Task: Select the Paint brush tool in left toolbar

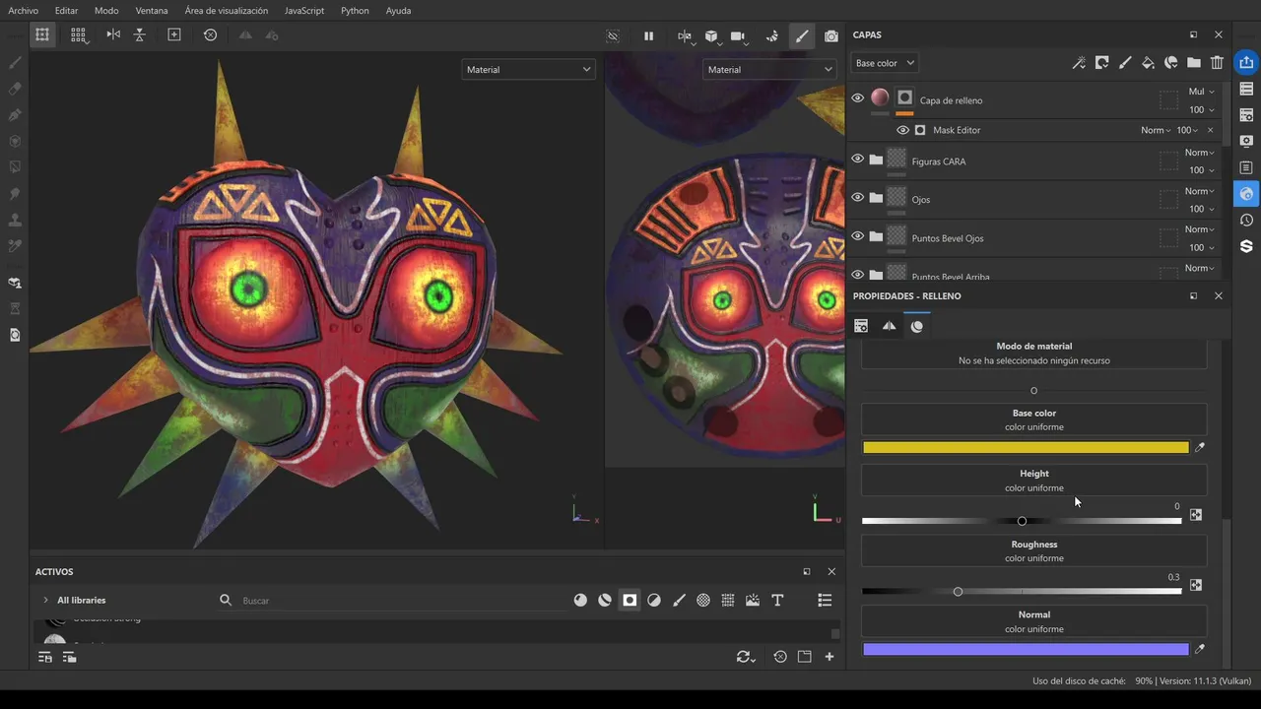Action: pyautogui.click(x=15, y=62)
